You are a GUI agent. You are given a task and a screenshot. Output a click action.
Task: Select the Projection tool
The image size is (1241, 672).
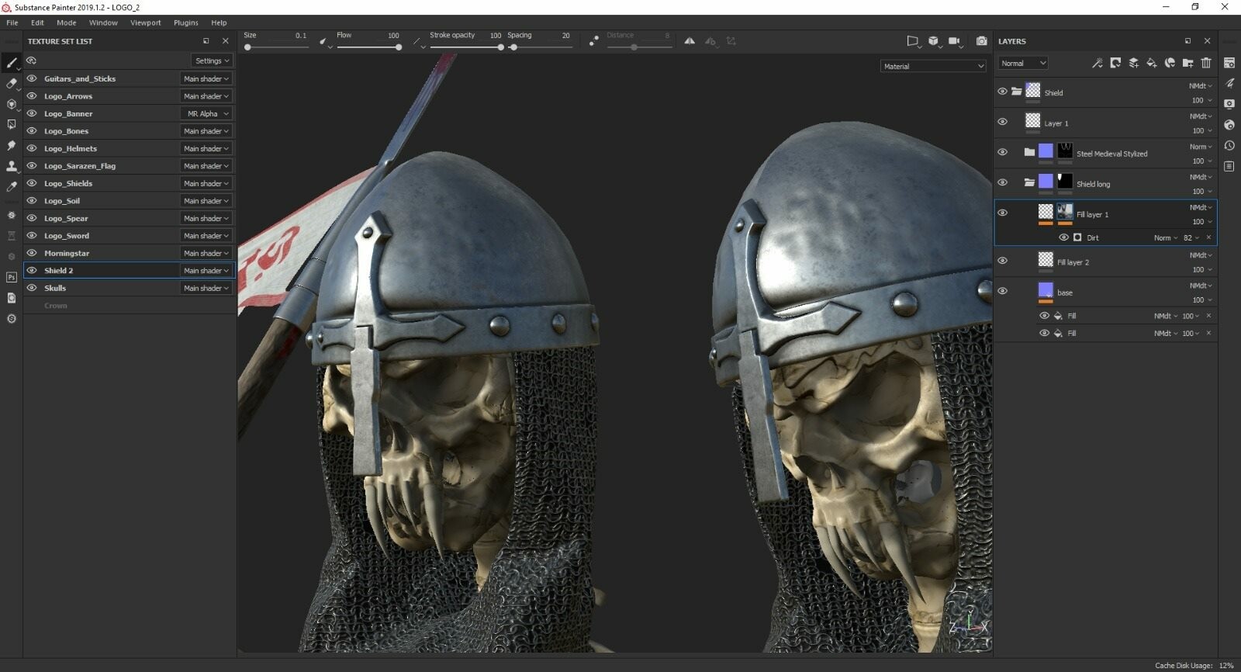click(12, 104)
